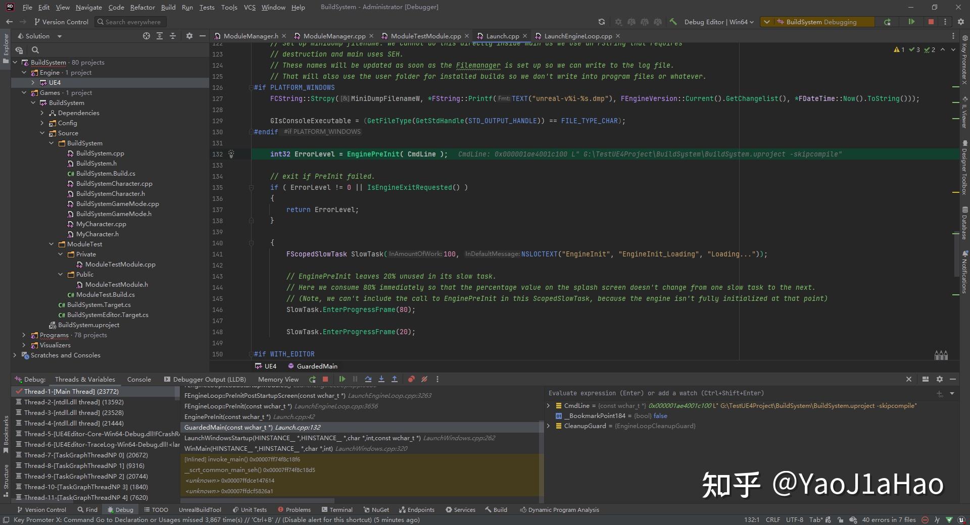Image resolution: width=970 pixels, height=525 pixels.
Task: Step Into the current function call
Action: [x=381, y=379]
